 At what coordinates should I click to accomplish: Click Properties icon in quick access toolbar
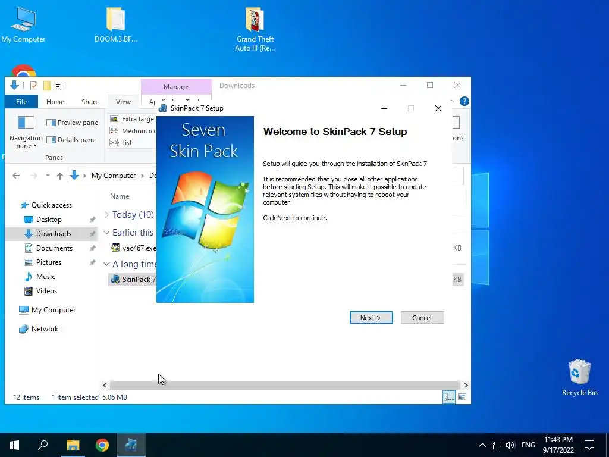[34, 85]
